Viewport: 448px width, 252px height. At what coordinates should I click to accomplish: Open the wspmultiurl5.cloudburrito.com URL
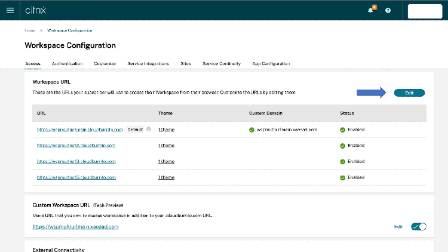(x=76, y=177)
